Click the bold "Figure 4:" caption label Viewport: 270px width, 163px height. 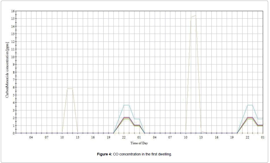click(105, 154)
